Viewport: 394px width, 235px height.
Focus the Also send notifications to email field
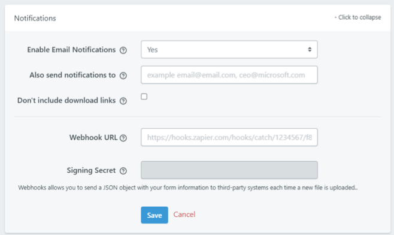pos(229,75)
